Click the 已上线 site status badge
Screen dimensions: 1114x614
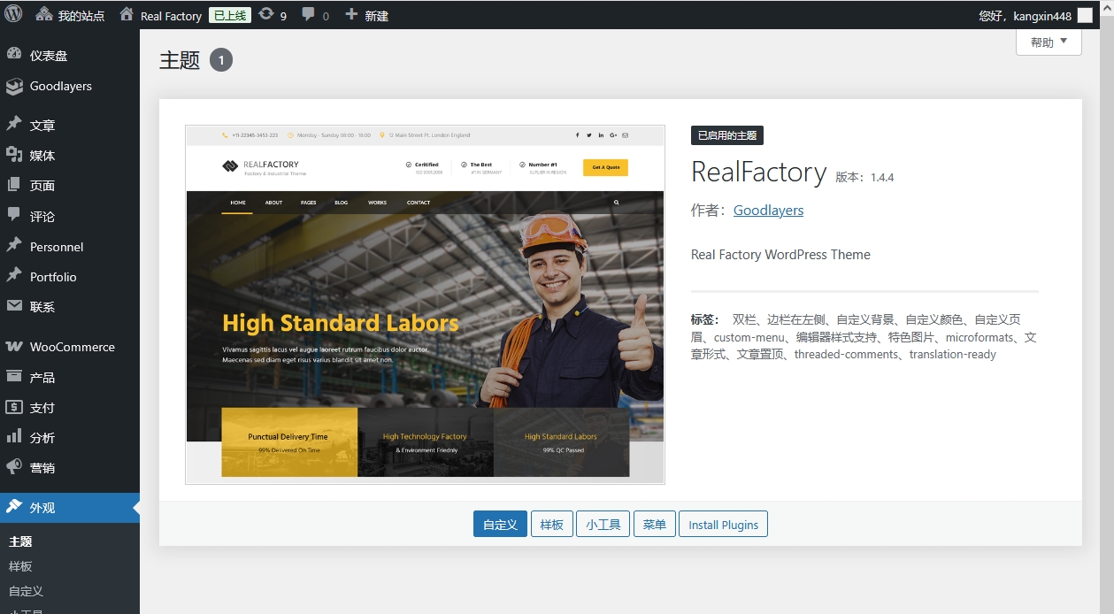click(x=230, y=15)
